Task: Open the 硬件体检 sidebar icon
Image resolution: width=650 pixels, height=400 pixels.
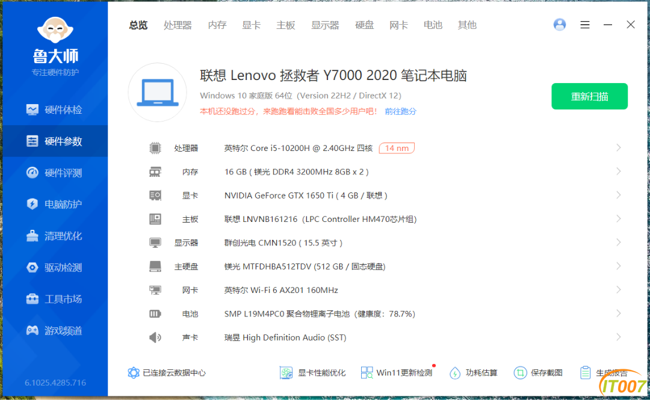Action: [32, 109]
